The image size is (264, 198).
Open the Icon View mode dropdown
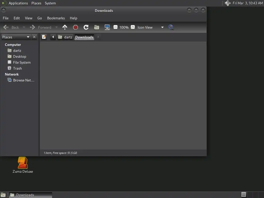[151, 27]
